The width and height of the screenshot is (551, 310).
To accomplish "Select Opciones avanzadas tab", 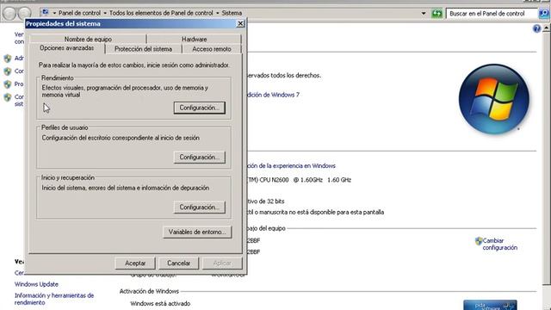I will coord(67,48).
